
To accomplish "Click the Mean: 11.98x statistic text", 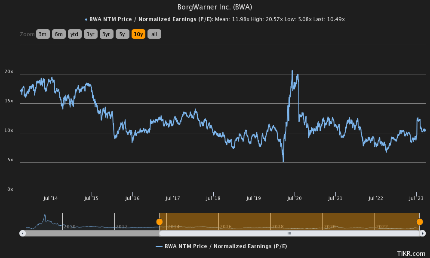I will [x=232, y=19].
